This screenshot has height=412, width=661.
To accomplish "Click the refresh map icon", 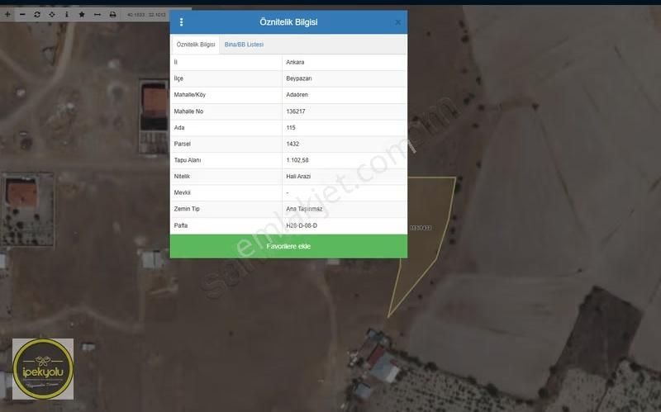I will [x=37, y=14].
